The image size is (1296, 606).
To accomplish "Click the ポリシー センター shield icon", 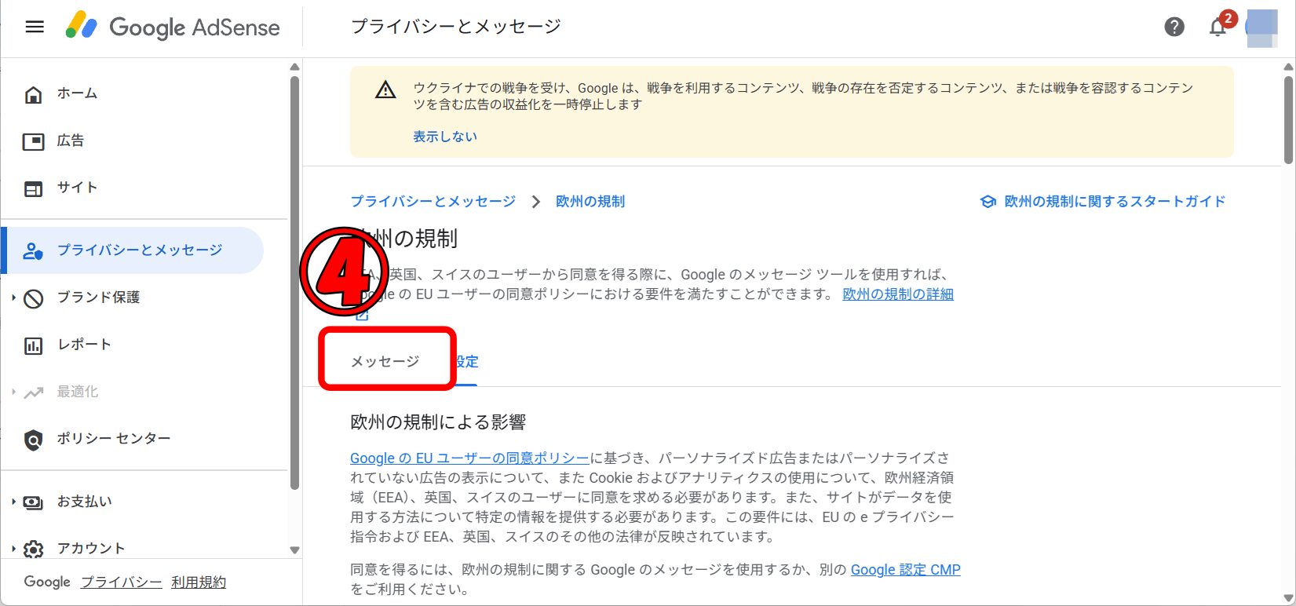I will [x=33, y=440].
